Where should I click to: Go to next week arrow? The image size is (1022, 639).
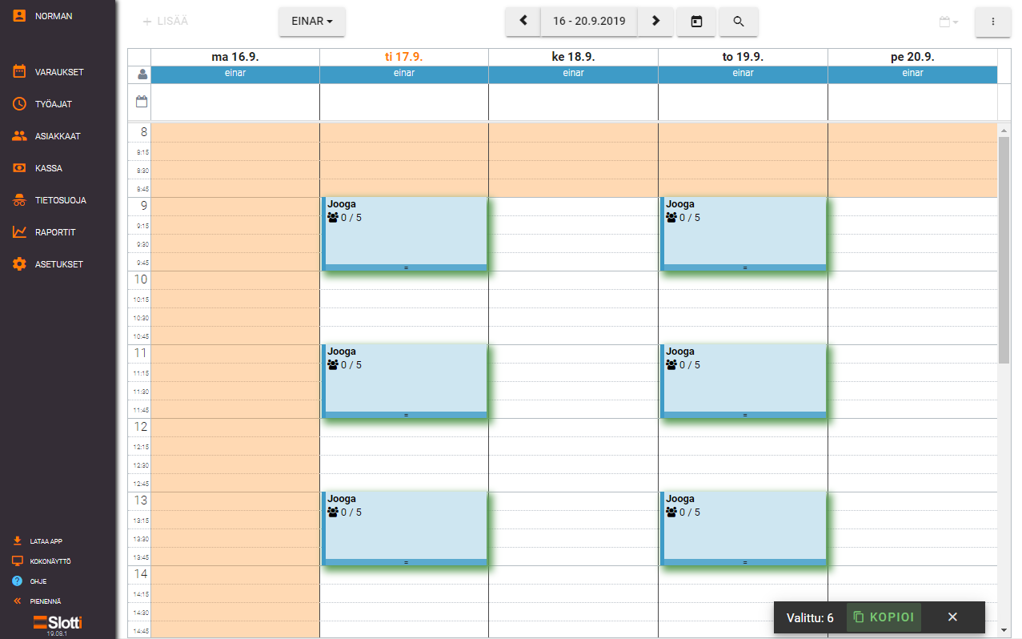[x=655, y=22]
